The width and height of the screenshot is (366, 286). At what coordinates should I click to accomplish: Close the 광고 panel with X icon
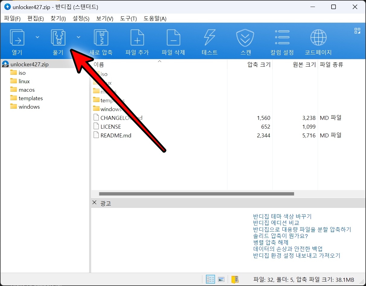tap(95, 202)
